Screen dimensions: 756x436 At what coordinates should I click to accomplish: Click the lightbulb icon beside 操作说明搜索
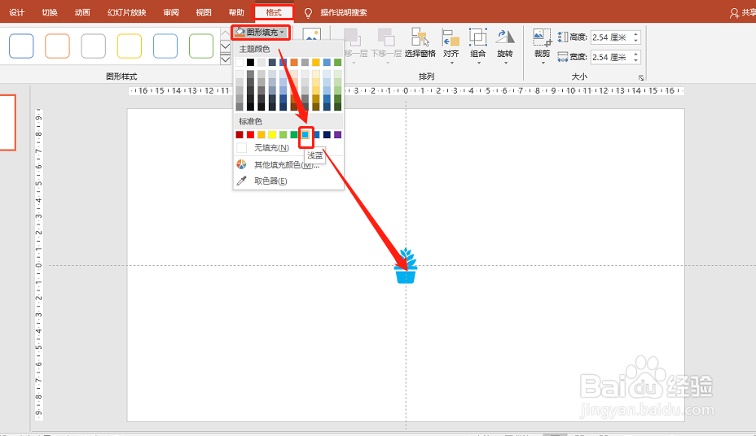coord(308,13)
